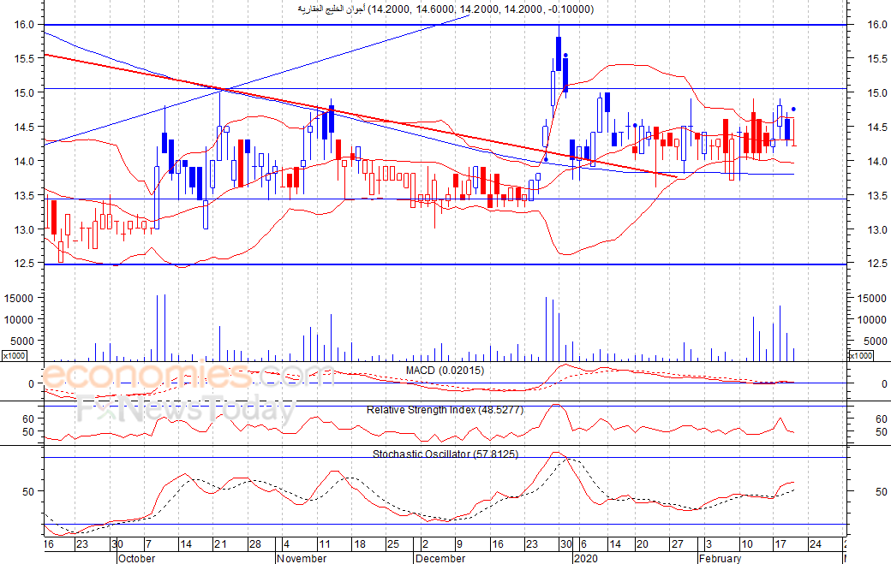Screen dimensions: 891x564
Task: Click the date label 17 in February
Action: click(780, 544)
